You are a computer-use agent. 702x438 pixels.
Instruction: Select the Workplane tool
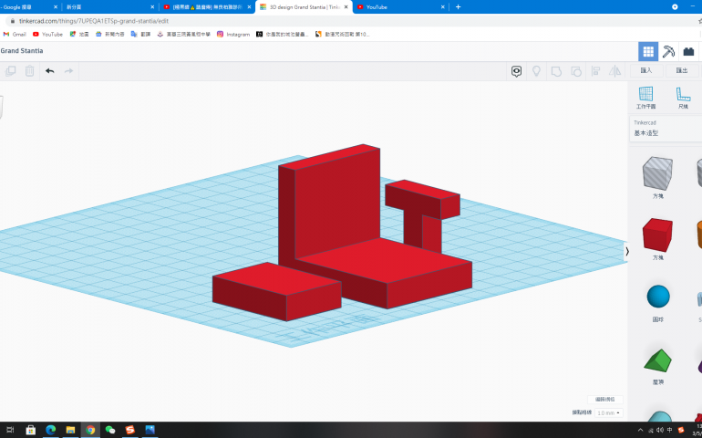[x=645, y=98]
